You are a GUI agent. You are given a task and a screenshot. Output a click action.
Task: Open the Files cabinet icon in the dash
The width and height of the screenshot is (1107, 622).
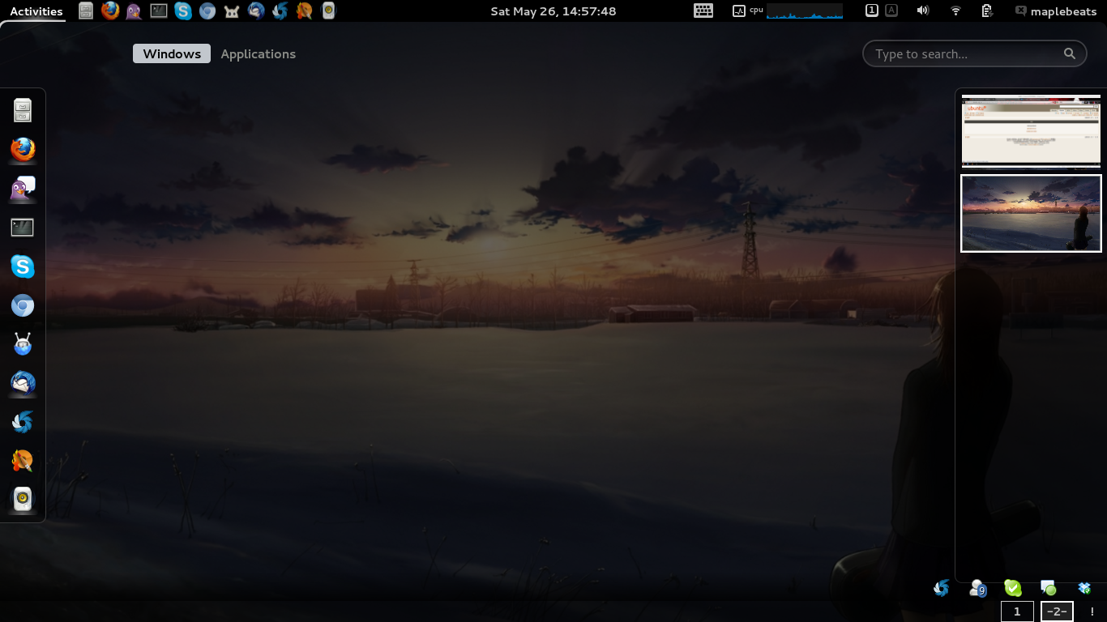(x=23, y=110)
